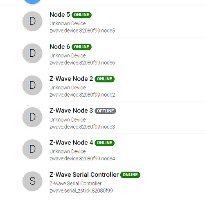This screenshot has width=205, height=204.
Task: Open offline Z-Wave Node 3 title
Action: pyautogui.click(x=71, y=111)
